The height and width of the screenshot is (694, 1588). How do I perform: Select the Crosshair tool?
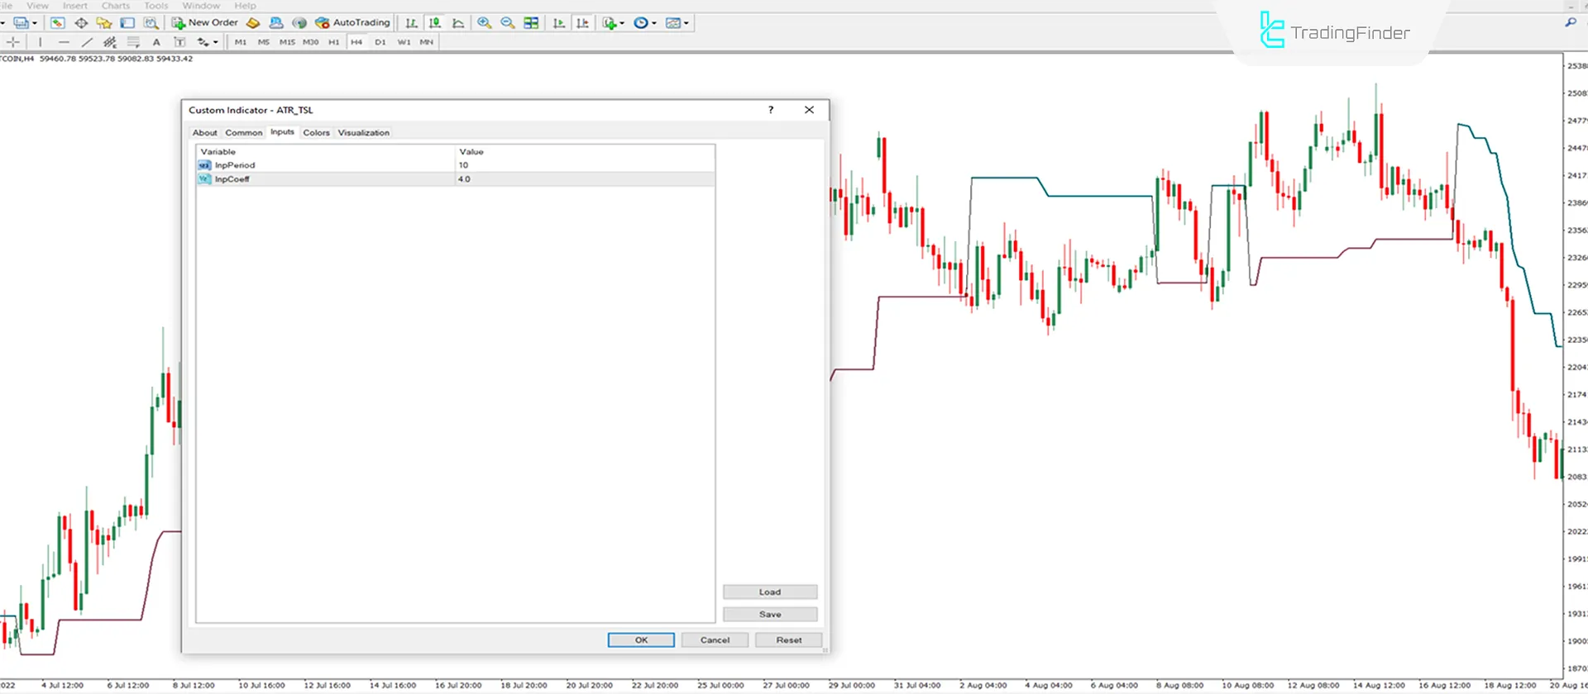(13, 42)
